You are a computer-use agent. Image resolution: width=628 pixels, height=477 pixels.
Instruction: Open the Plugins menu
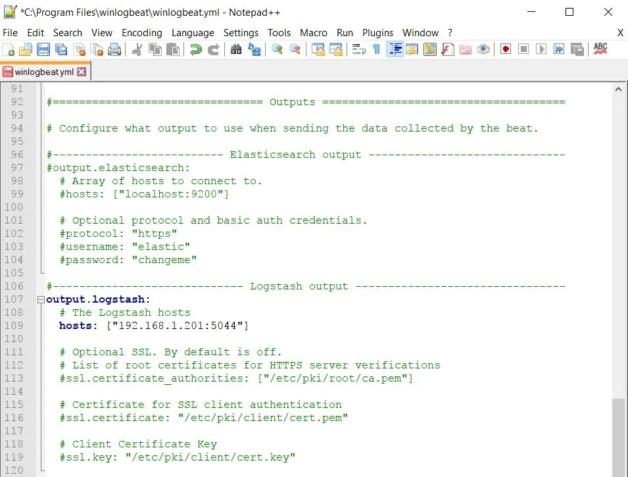coord(377,32)
